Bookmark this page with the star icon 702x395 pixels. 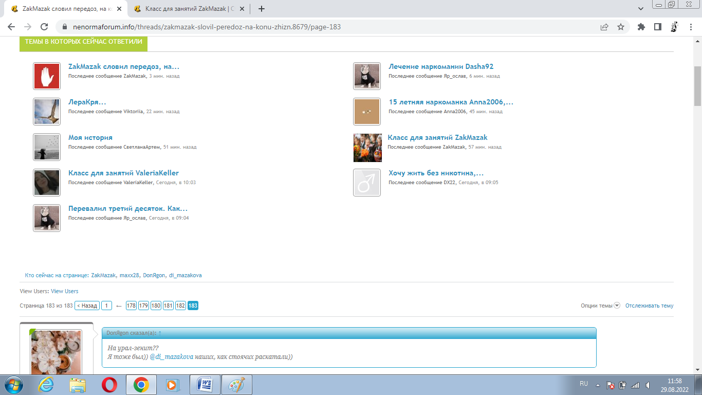[621, 27]
